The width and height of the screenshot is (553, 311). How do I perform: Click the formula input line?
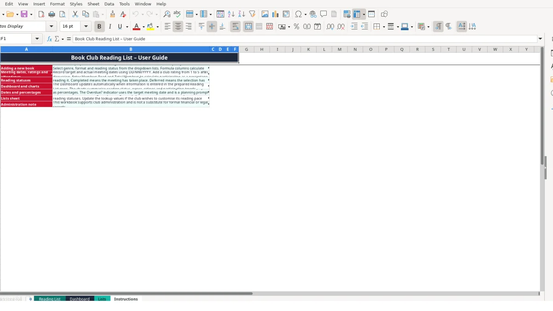click(305, 39)
